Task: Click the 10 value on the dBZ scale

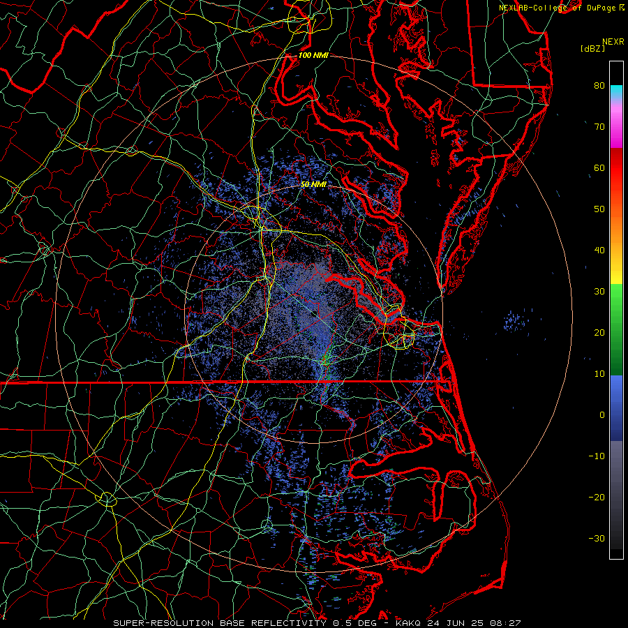Action: pyautogui.click(x=599, y=374)
